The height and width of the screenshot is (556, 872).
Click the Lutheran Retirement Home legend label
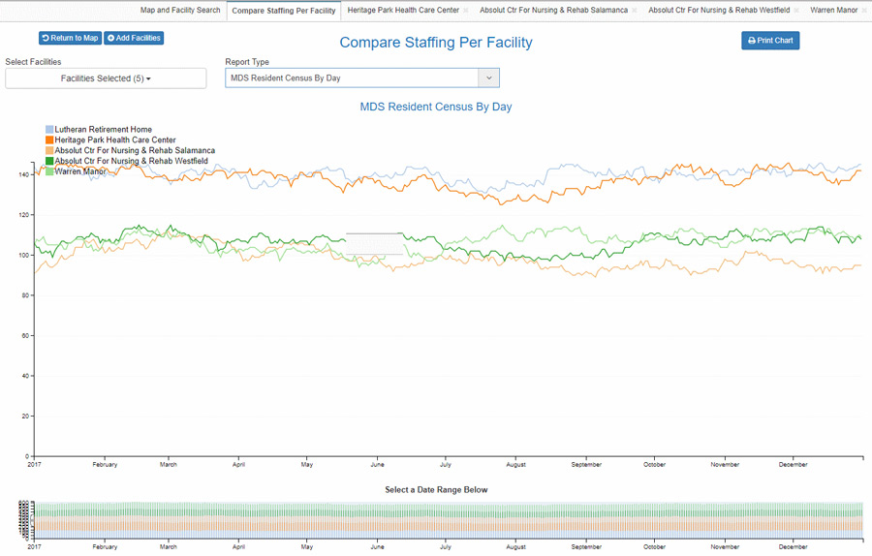point(104,130)
